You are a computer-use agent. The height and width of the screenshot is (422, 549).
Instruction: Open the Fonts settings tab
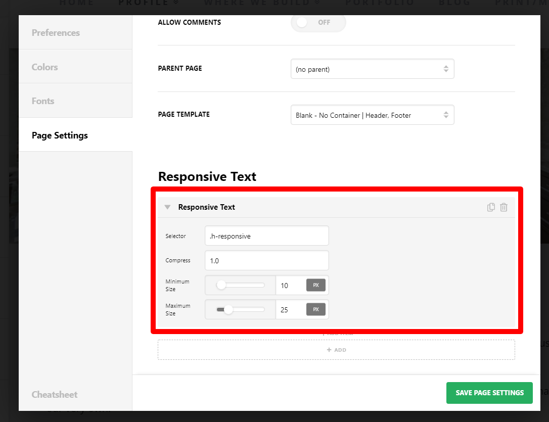pos(42,101)
